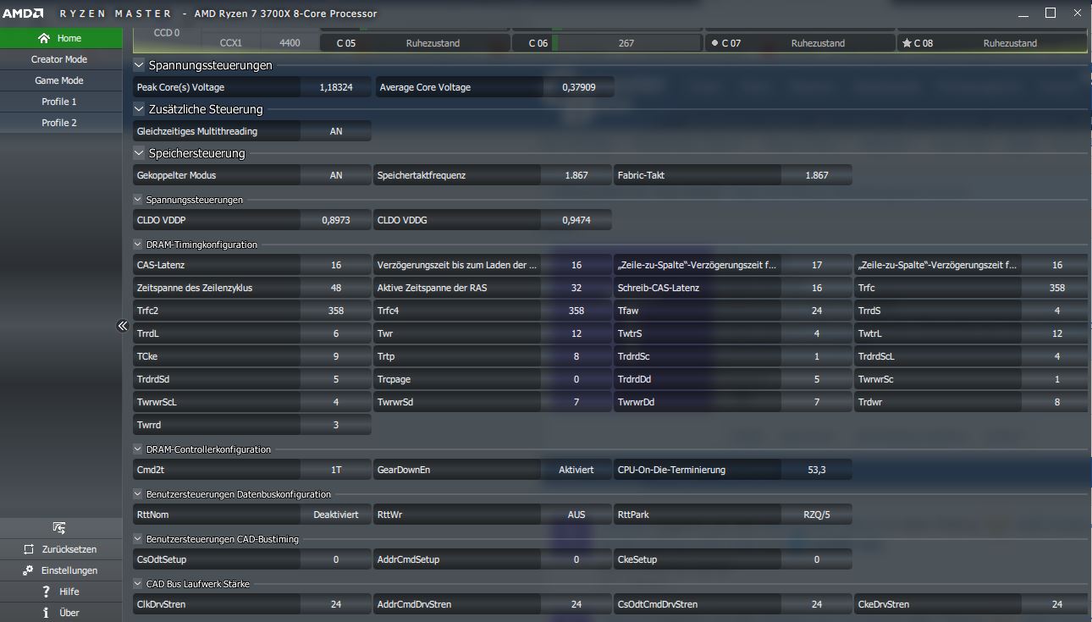Click the dot icon on core C 07
Screen dimensions: 1092x622
[714, 43]
